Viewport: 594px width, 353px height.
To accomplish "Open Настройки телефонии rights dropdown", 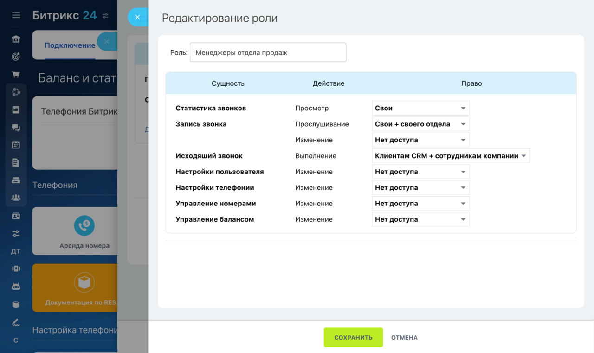I will point(421,187).
